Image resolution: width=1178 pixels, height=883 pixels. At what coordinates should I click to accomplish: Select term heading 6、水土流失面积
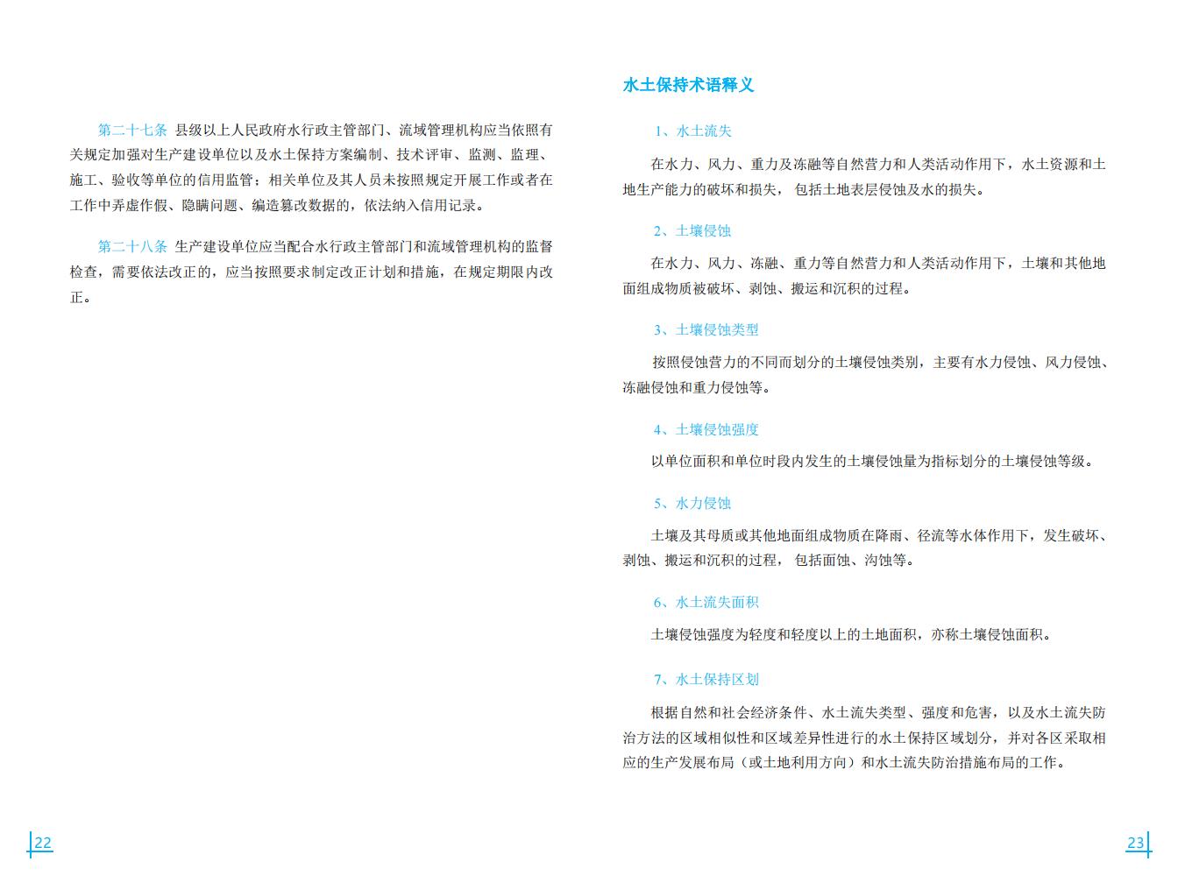tap(706, 603)
